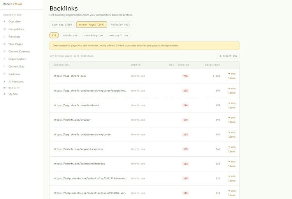Switch to Link Gap tab
Viewport: 292px width, 199px height.
pyautogui.click(x=62, y=24)
